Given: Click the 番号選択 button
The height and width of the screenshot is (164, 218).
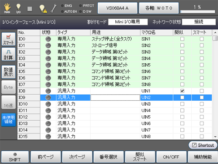Looking at the screenshot, I should 109,157.
